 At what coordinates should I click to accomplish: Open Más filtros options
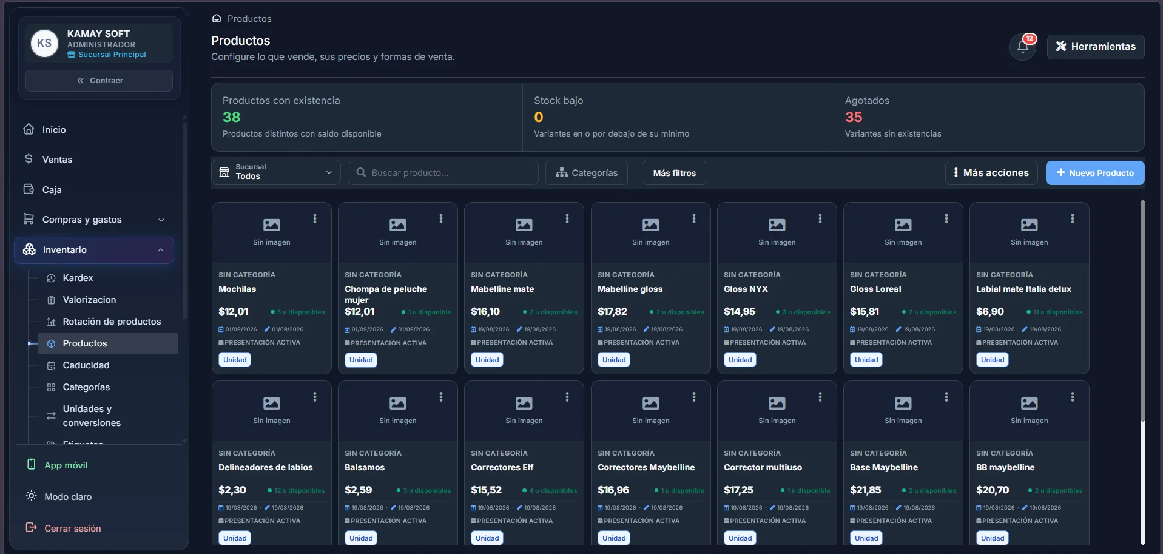pyautogui.click(x=675, y=173)
